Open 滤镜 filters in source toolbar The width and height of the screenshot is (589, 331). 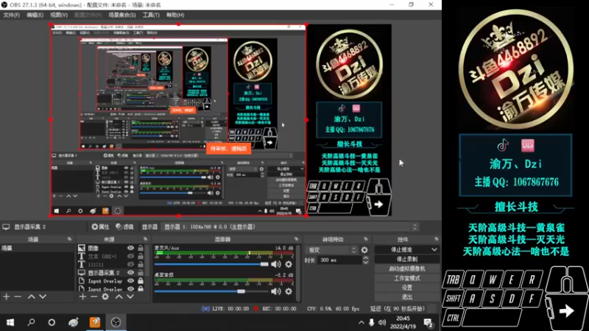tap(124, 227)
